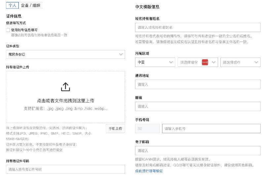Click the 点击或者文件拖拽到这里上传 upload area
This screenshot has height=178, width=264.
pos(65,97)
